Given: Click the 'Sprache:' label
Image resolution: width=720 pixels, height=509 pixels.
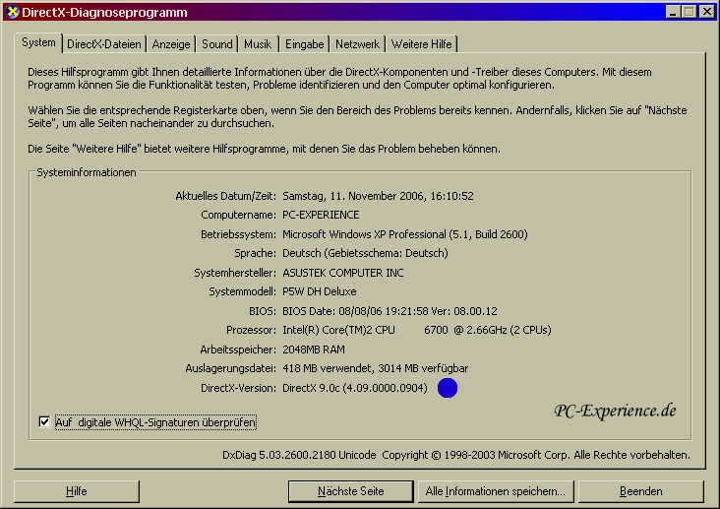Looking at the screenshot, I should (x=256, y=253).
